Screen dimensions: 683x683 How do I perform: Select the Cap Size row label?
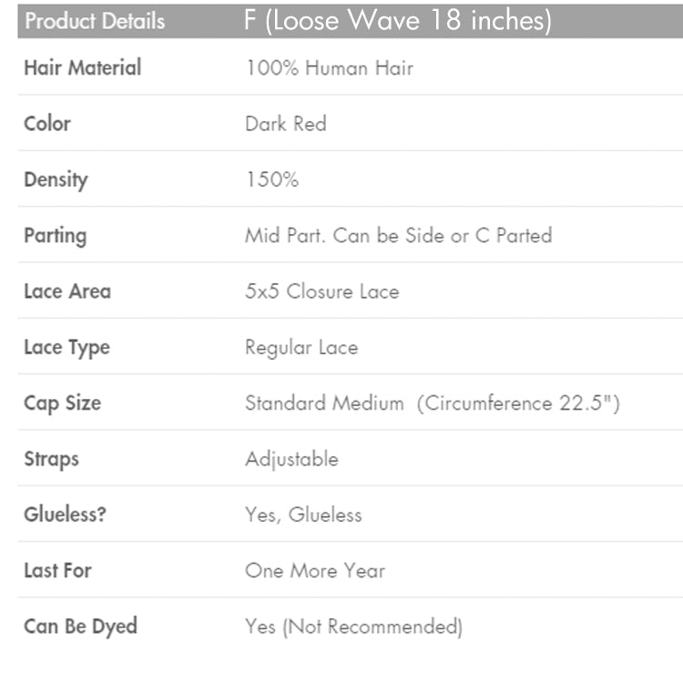pos(63,403)
